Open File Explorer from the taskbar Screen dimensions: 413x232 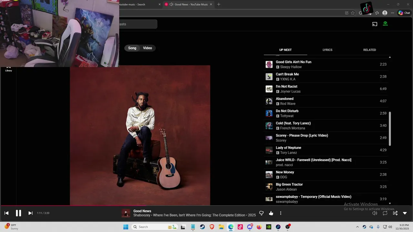[x=221, y=227]
